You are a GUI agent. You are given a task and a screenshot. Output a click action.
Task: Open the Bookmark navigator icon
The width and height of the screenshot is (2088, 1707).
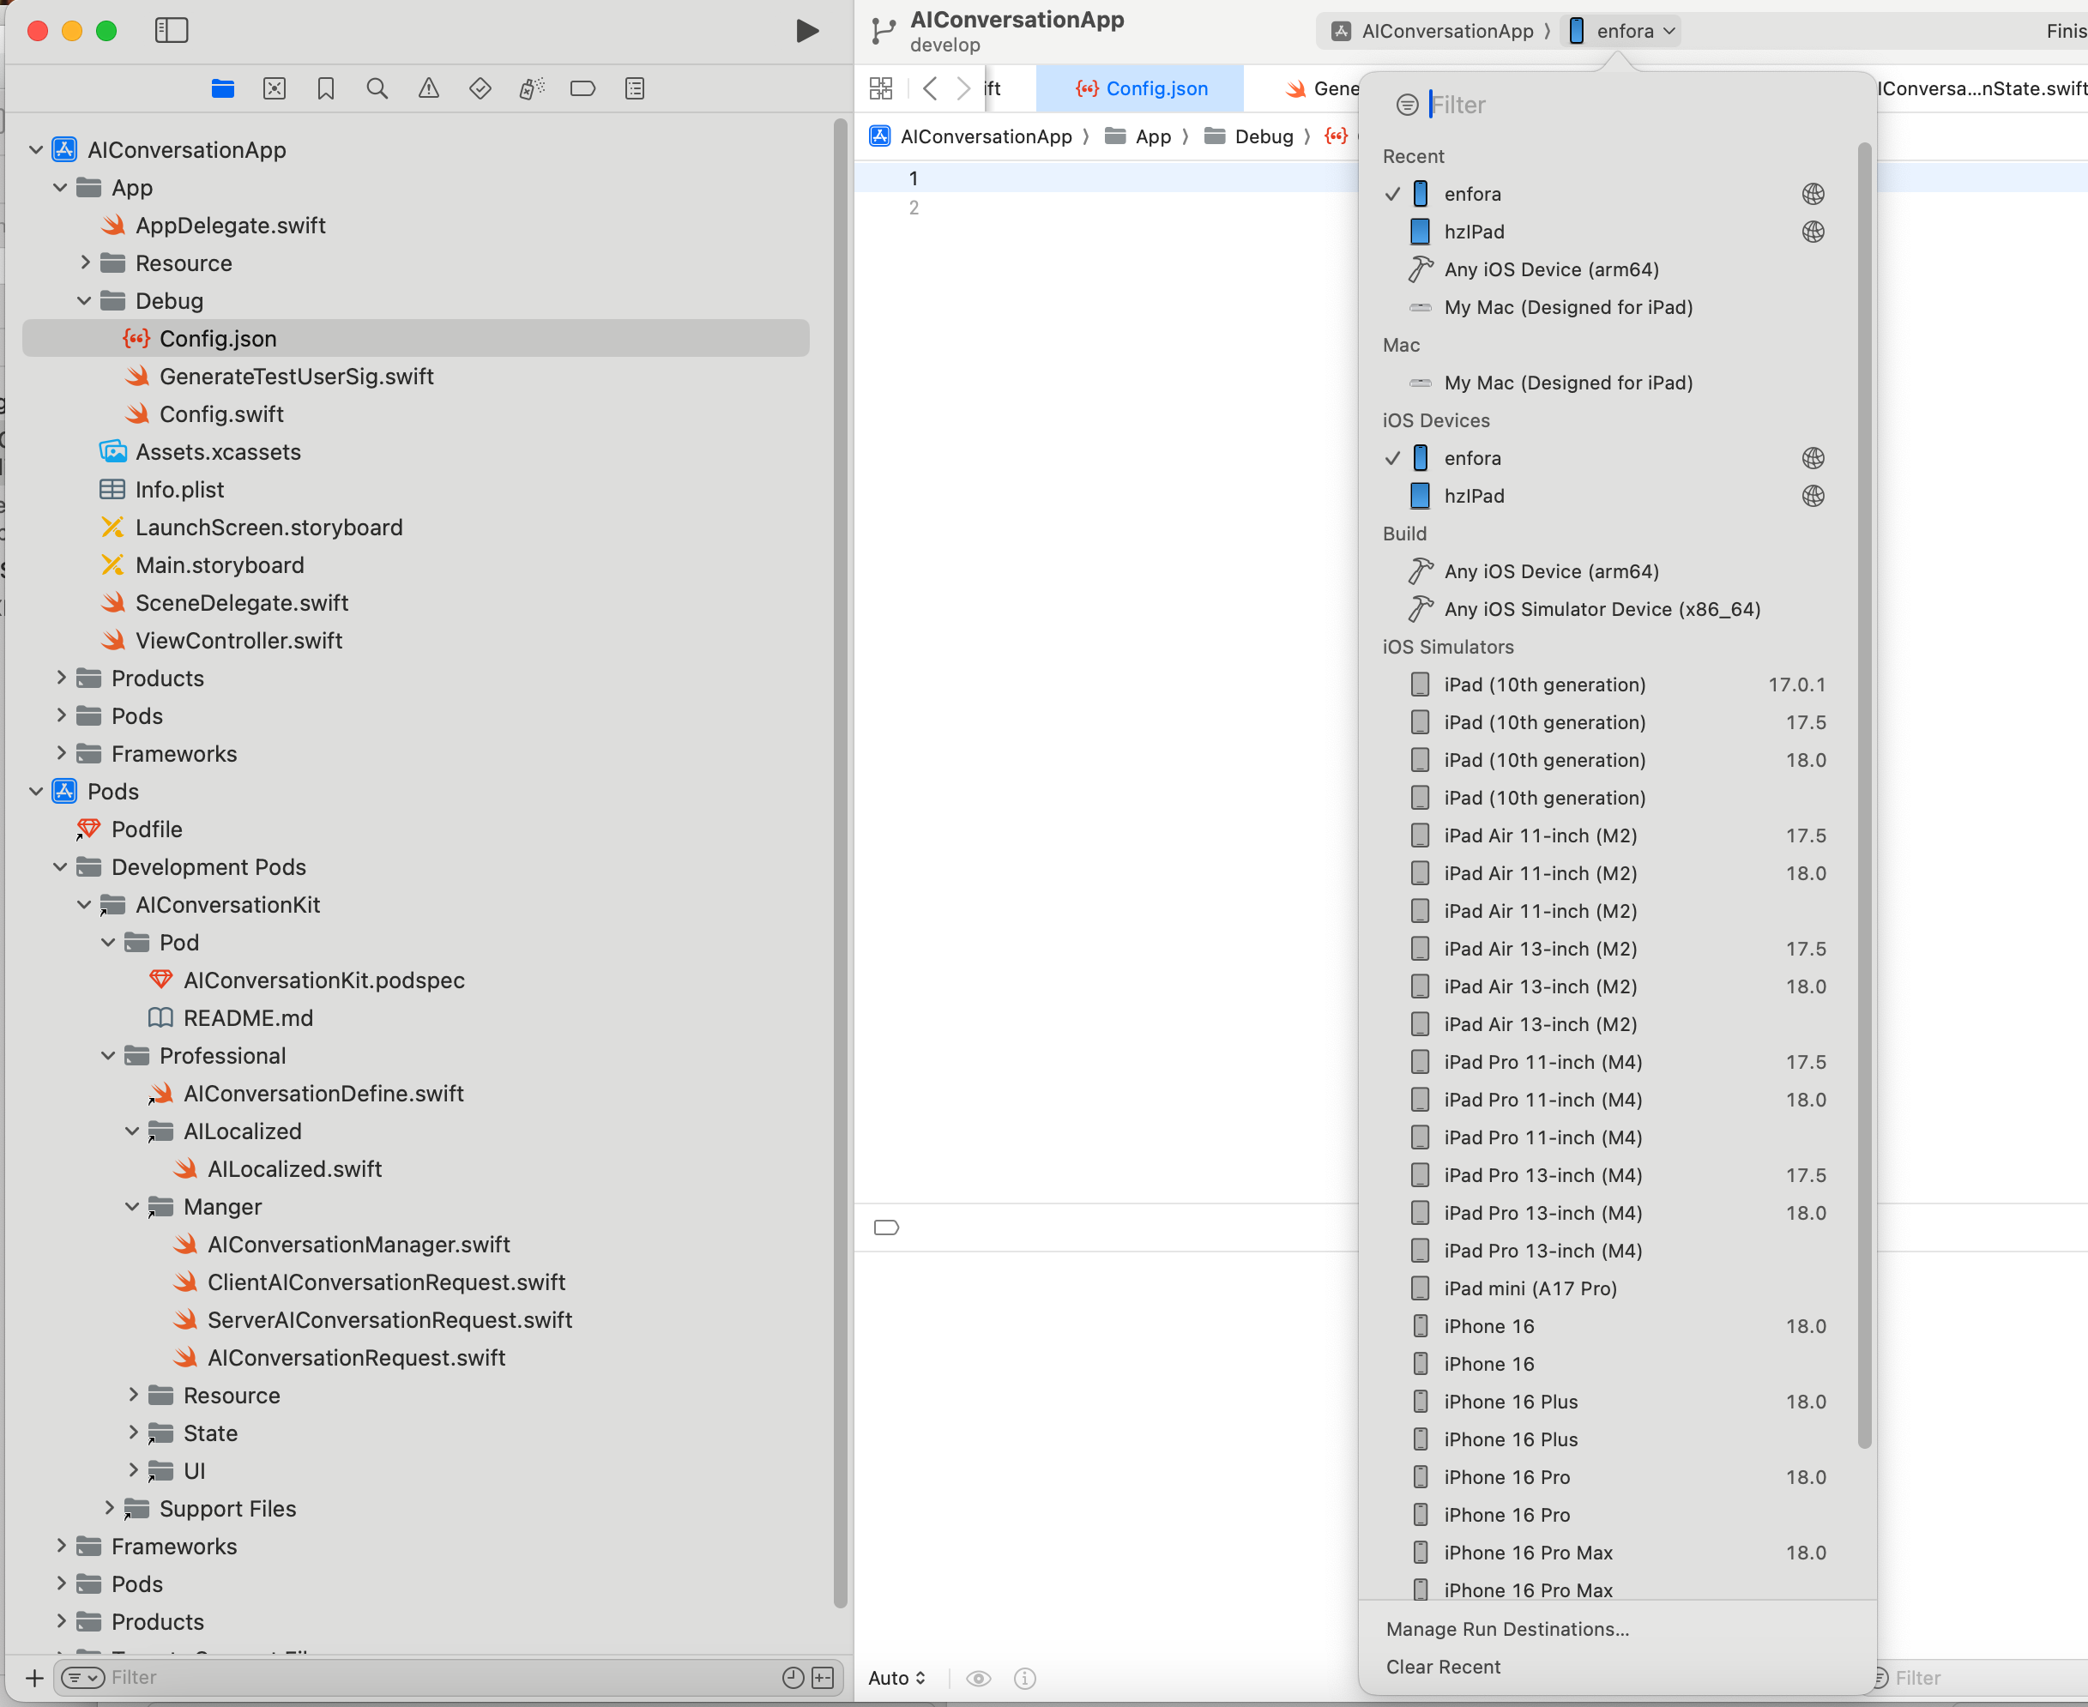coord(325,88)
